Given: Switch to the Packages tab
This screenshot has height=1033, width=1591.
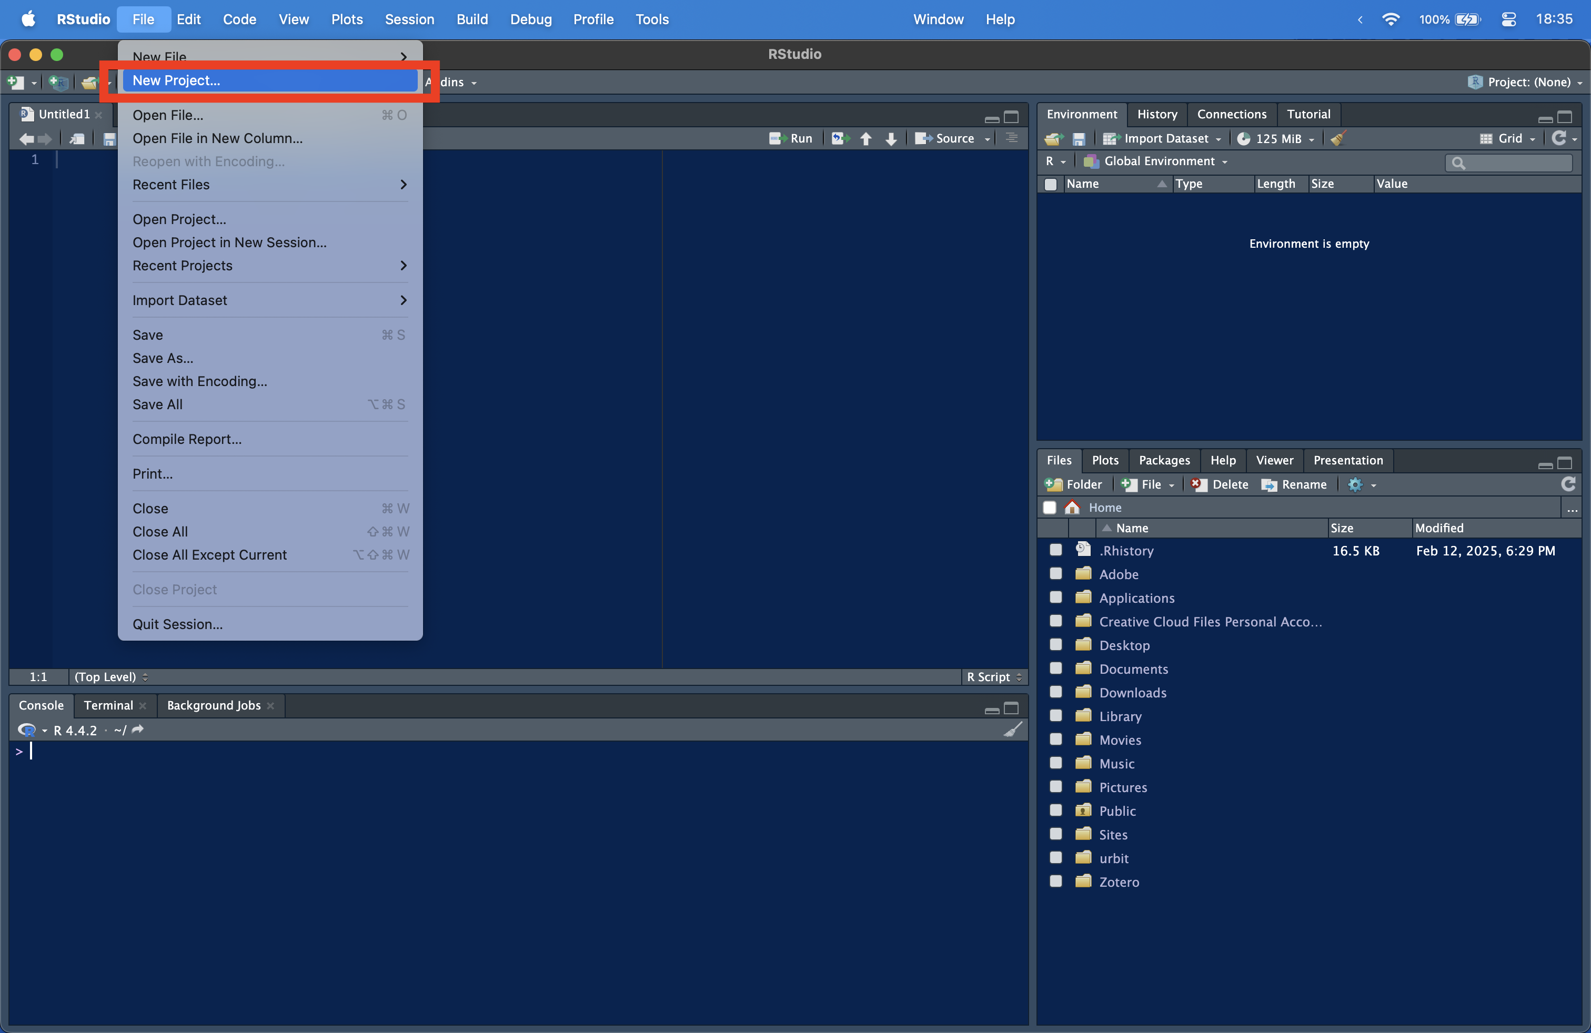Looking at the screenshot, I should (x=1164, y=460).
